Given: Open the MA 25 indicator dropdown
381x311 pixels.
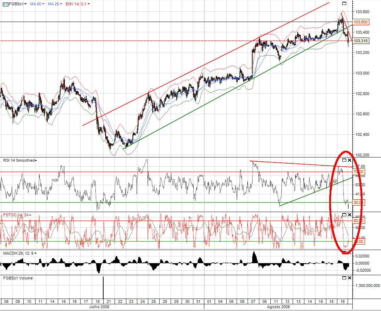Looking at the screenshot, I should (61, 4).
